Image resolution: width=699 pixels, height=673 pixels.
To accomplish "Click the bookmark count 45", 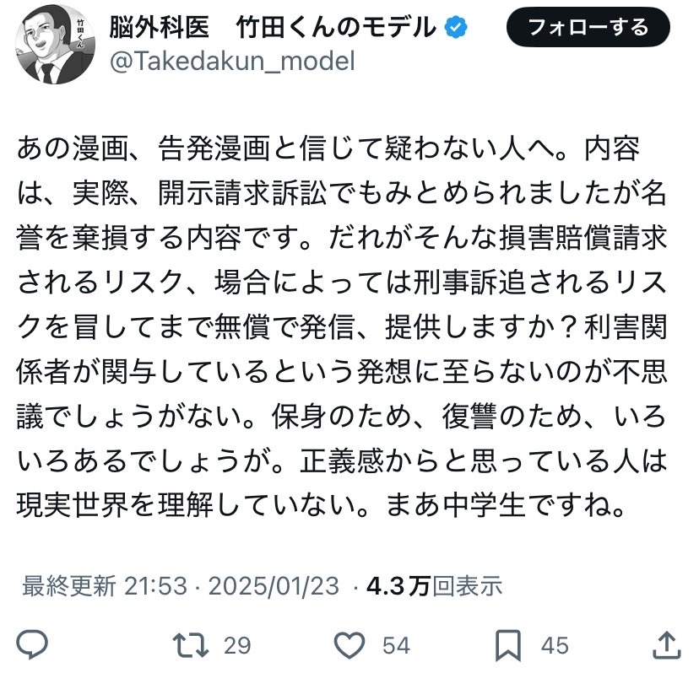I will pos(555,646).
